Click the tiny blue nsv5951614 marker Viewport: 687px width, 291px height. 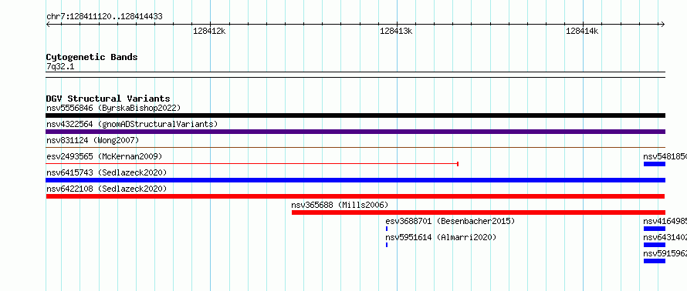(x=387, y=245)
